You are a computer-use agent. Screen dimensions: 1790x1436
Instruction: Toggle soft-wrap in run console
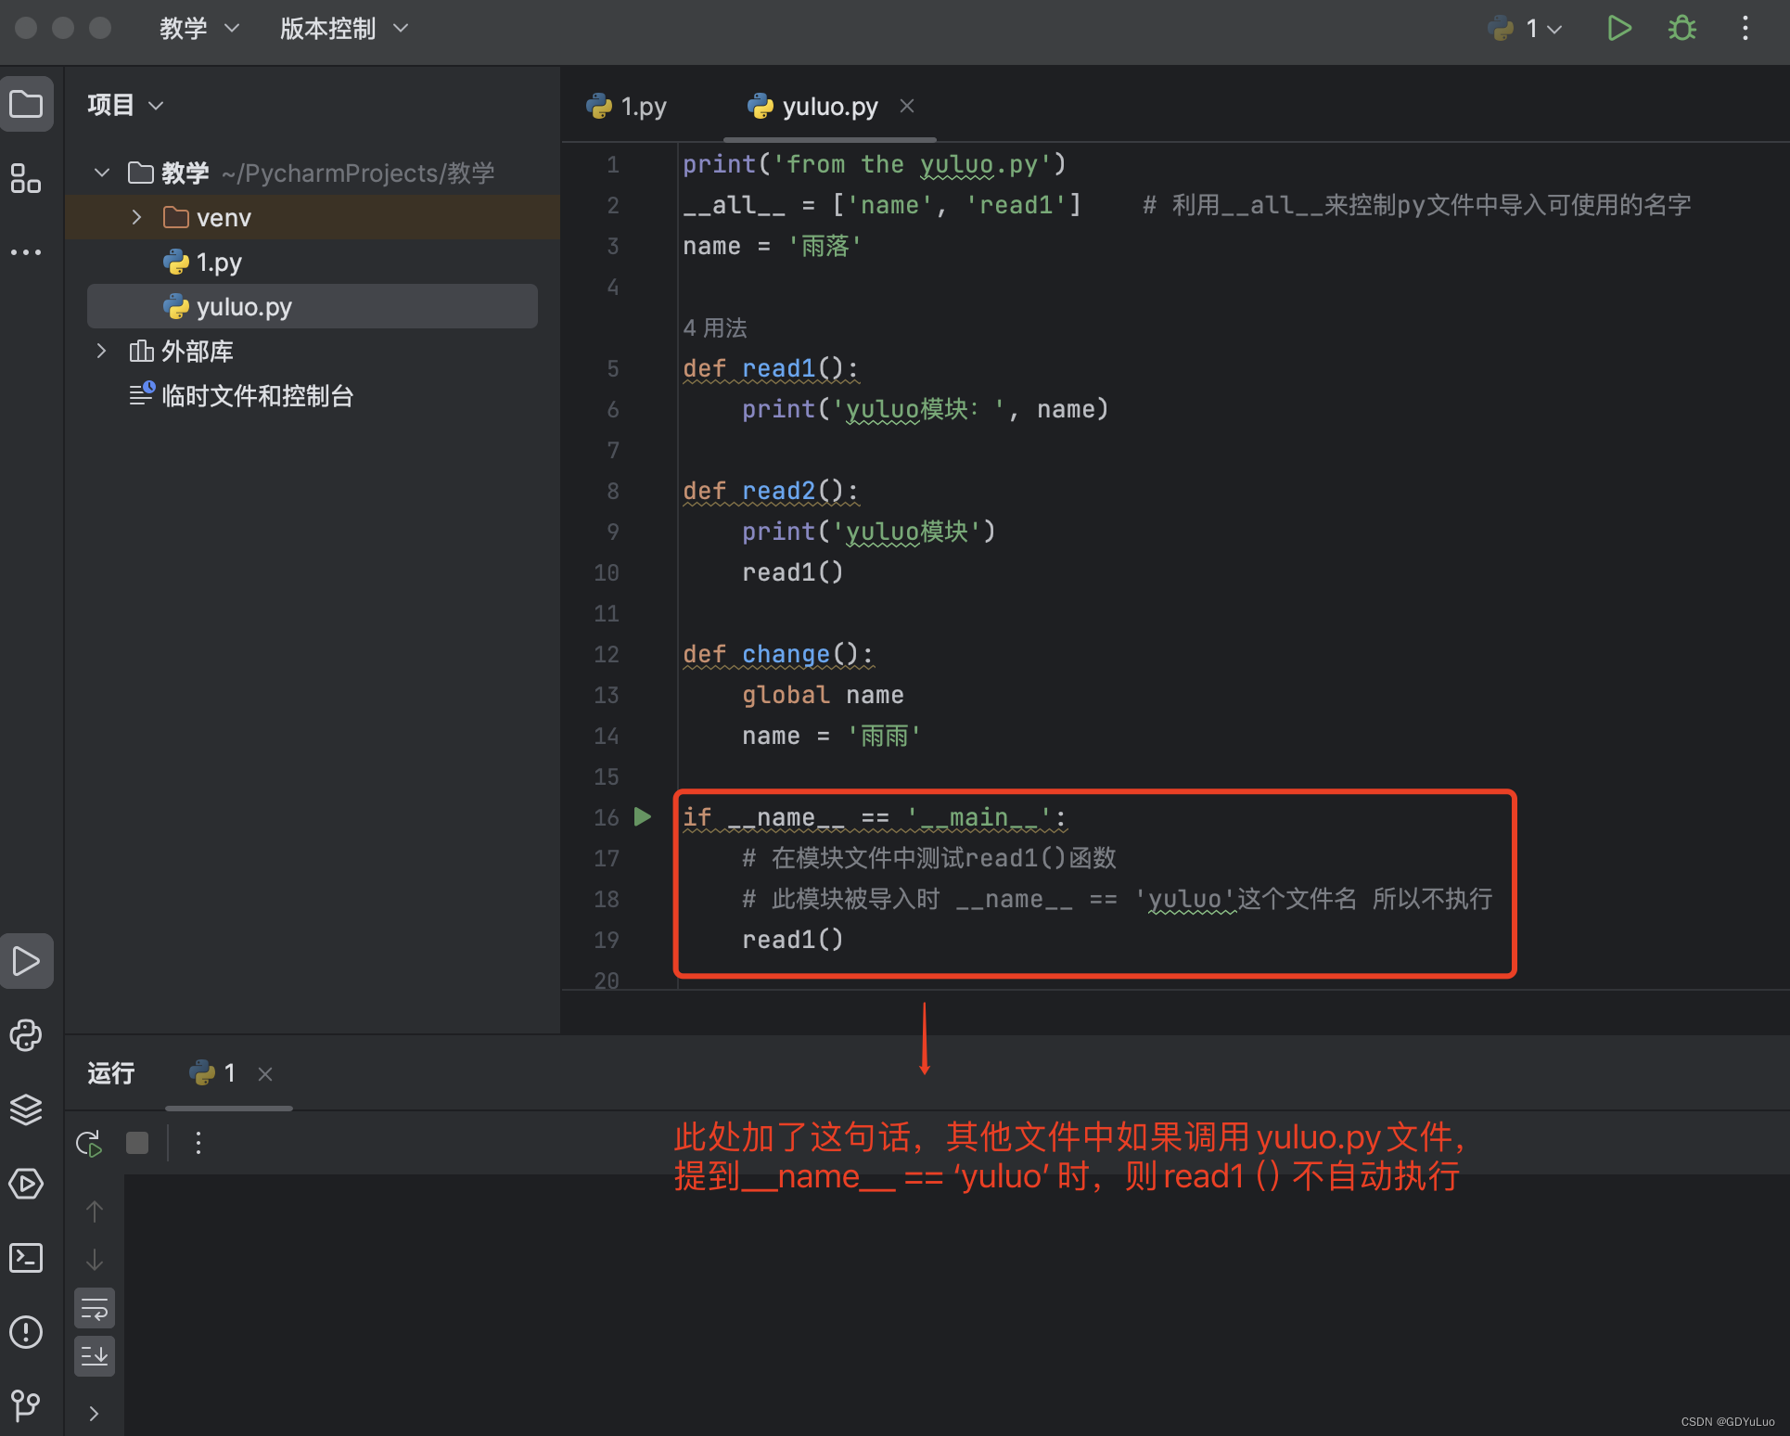pos(95,1309)
